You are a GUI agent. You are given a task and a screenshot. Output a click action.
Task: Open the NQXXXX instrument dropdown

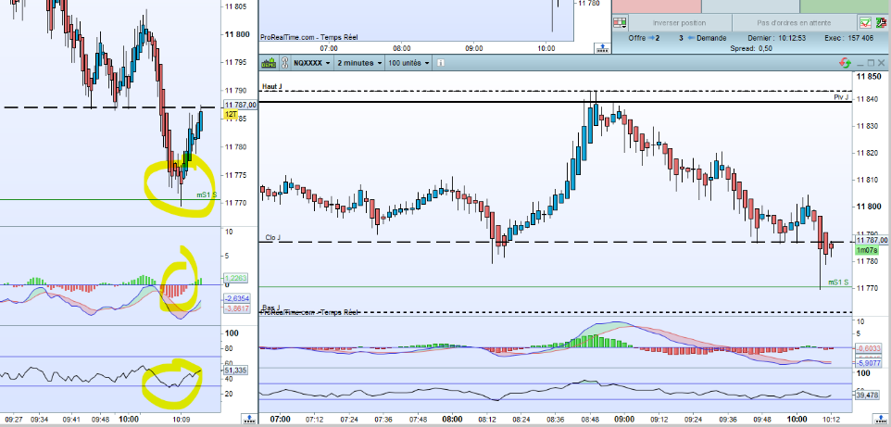(x=311, y=63)
